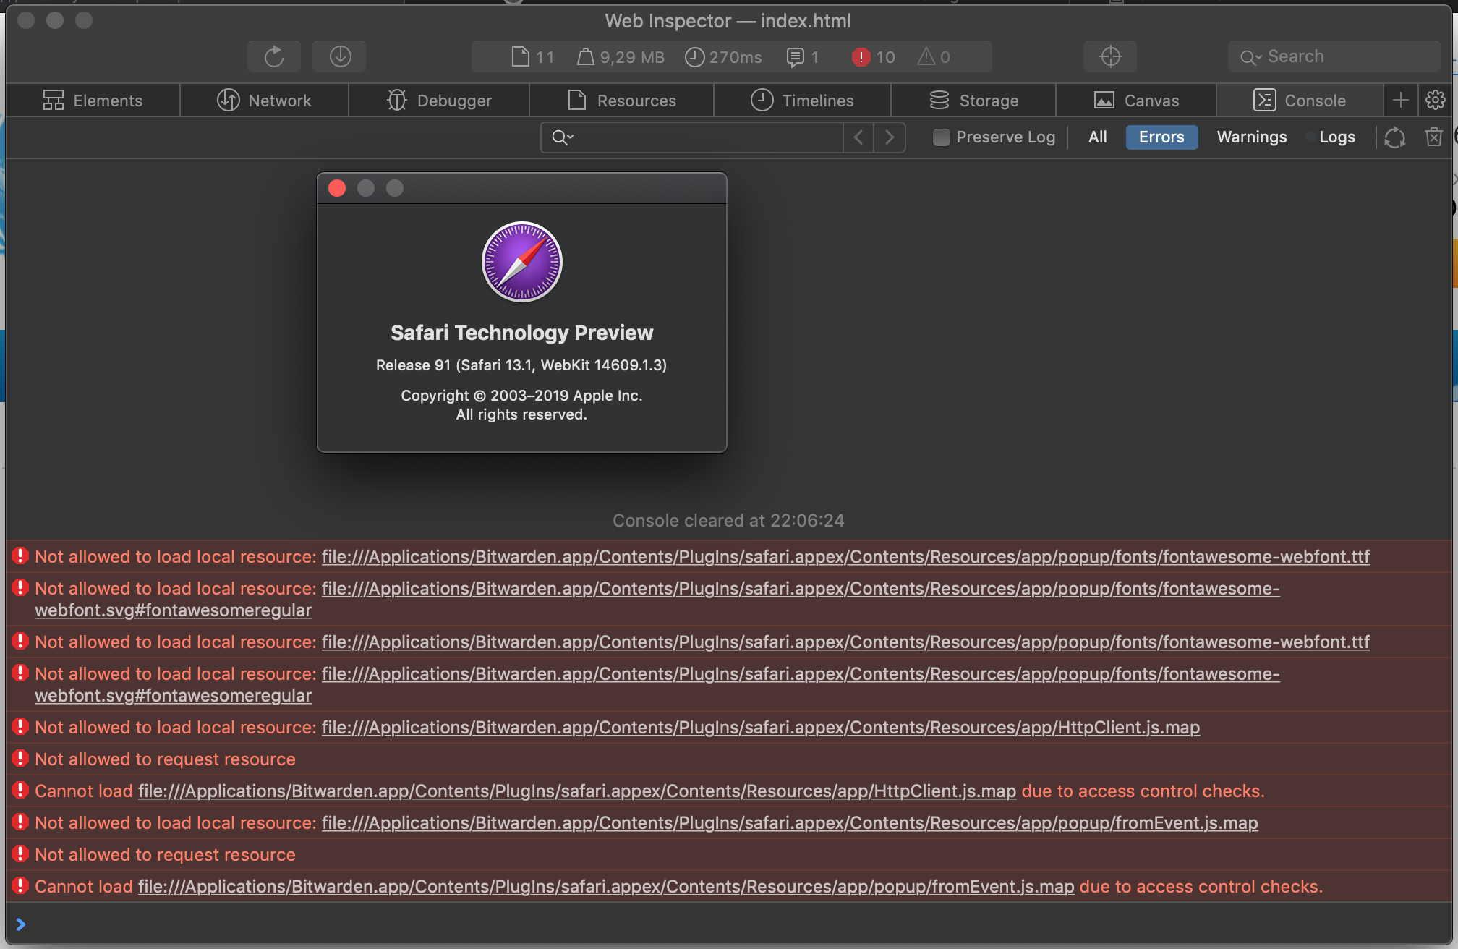Screen dimensions: 1458x949
Task: Click the console log count indicator
Action: tap(803, 56)
